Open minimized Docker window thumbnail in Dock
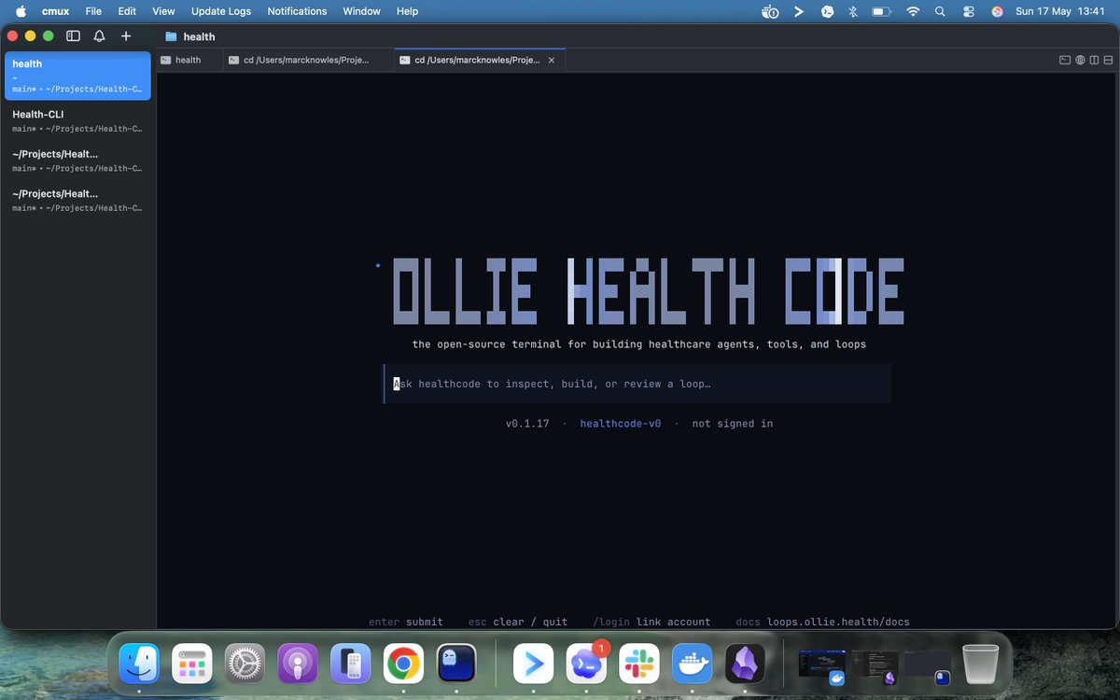The height and width of the screenshot is (700, 1120). click(822, 667)
